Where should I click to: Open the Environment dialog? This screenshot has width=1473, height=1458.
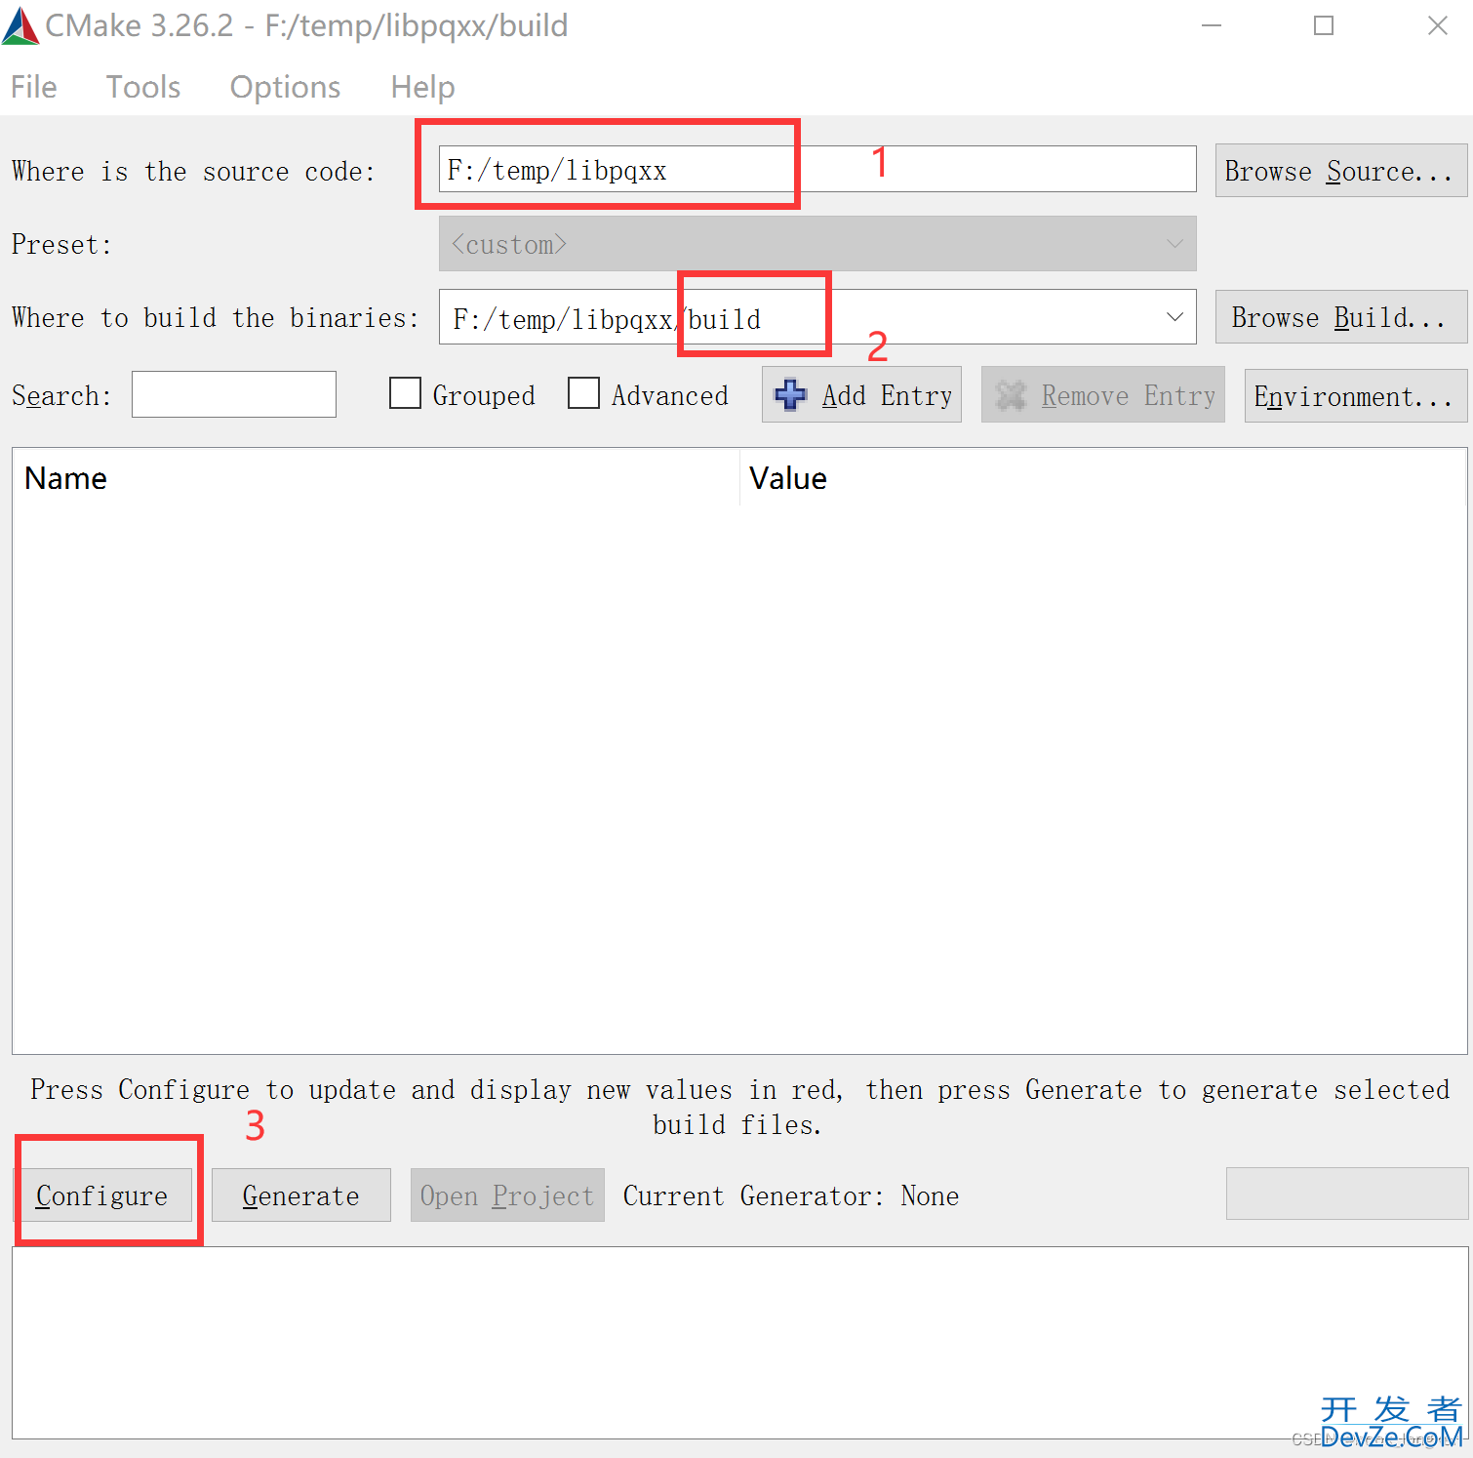pos(1355,396)
